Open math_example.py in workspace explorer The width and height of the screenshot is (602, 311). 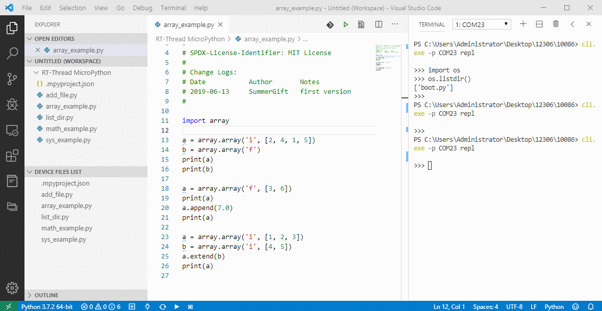pyautogui.click(x=71, y=129)
